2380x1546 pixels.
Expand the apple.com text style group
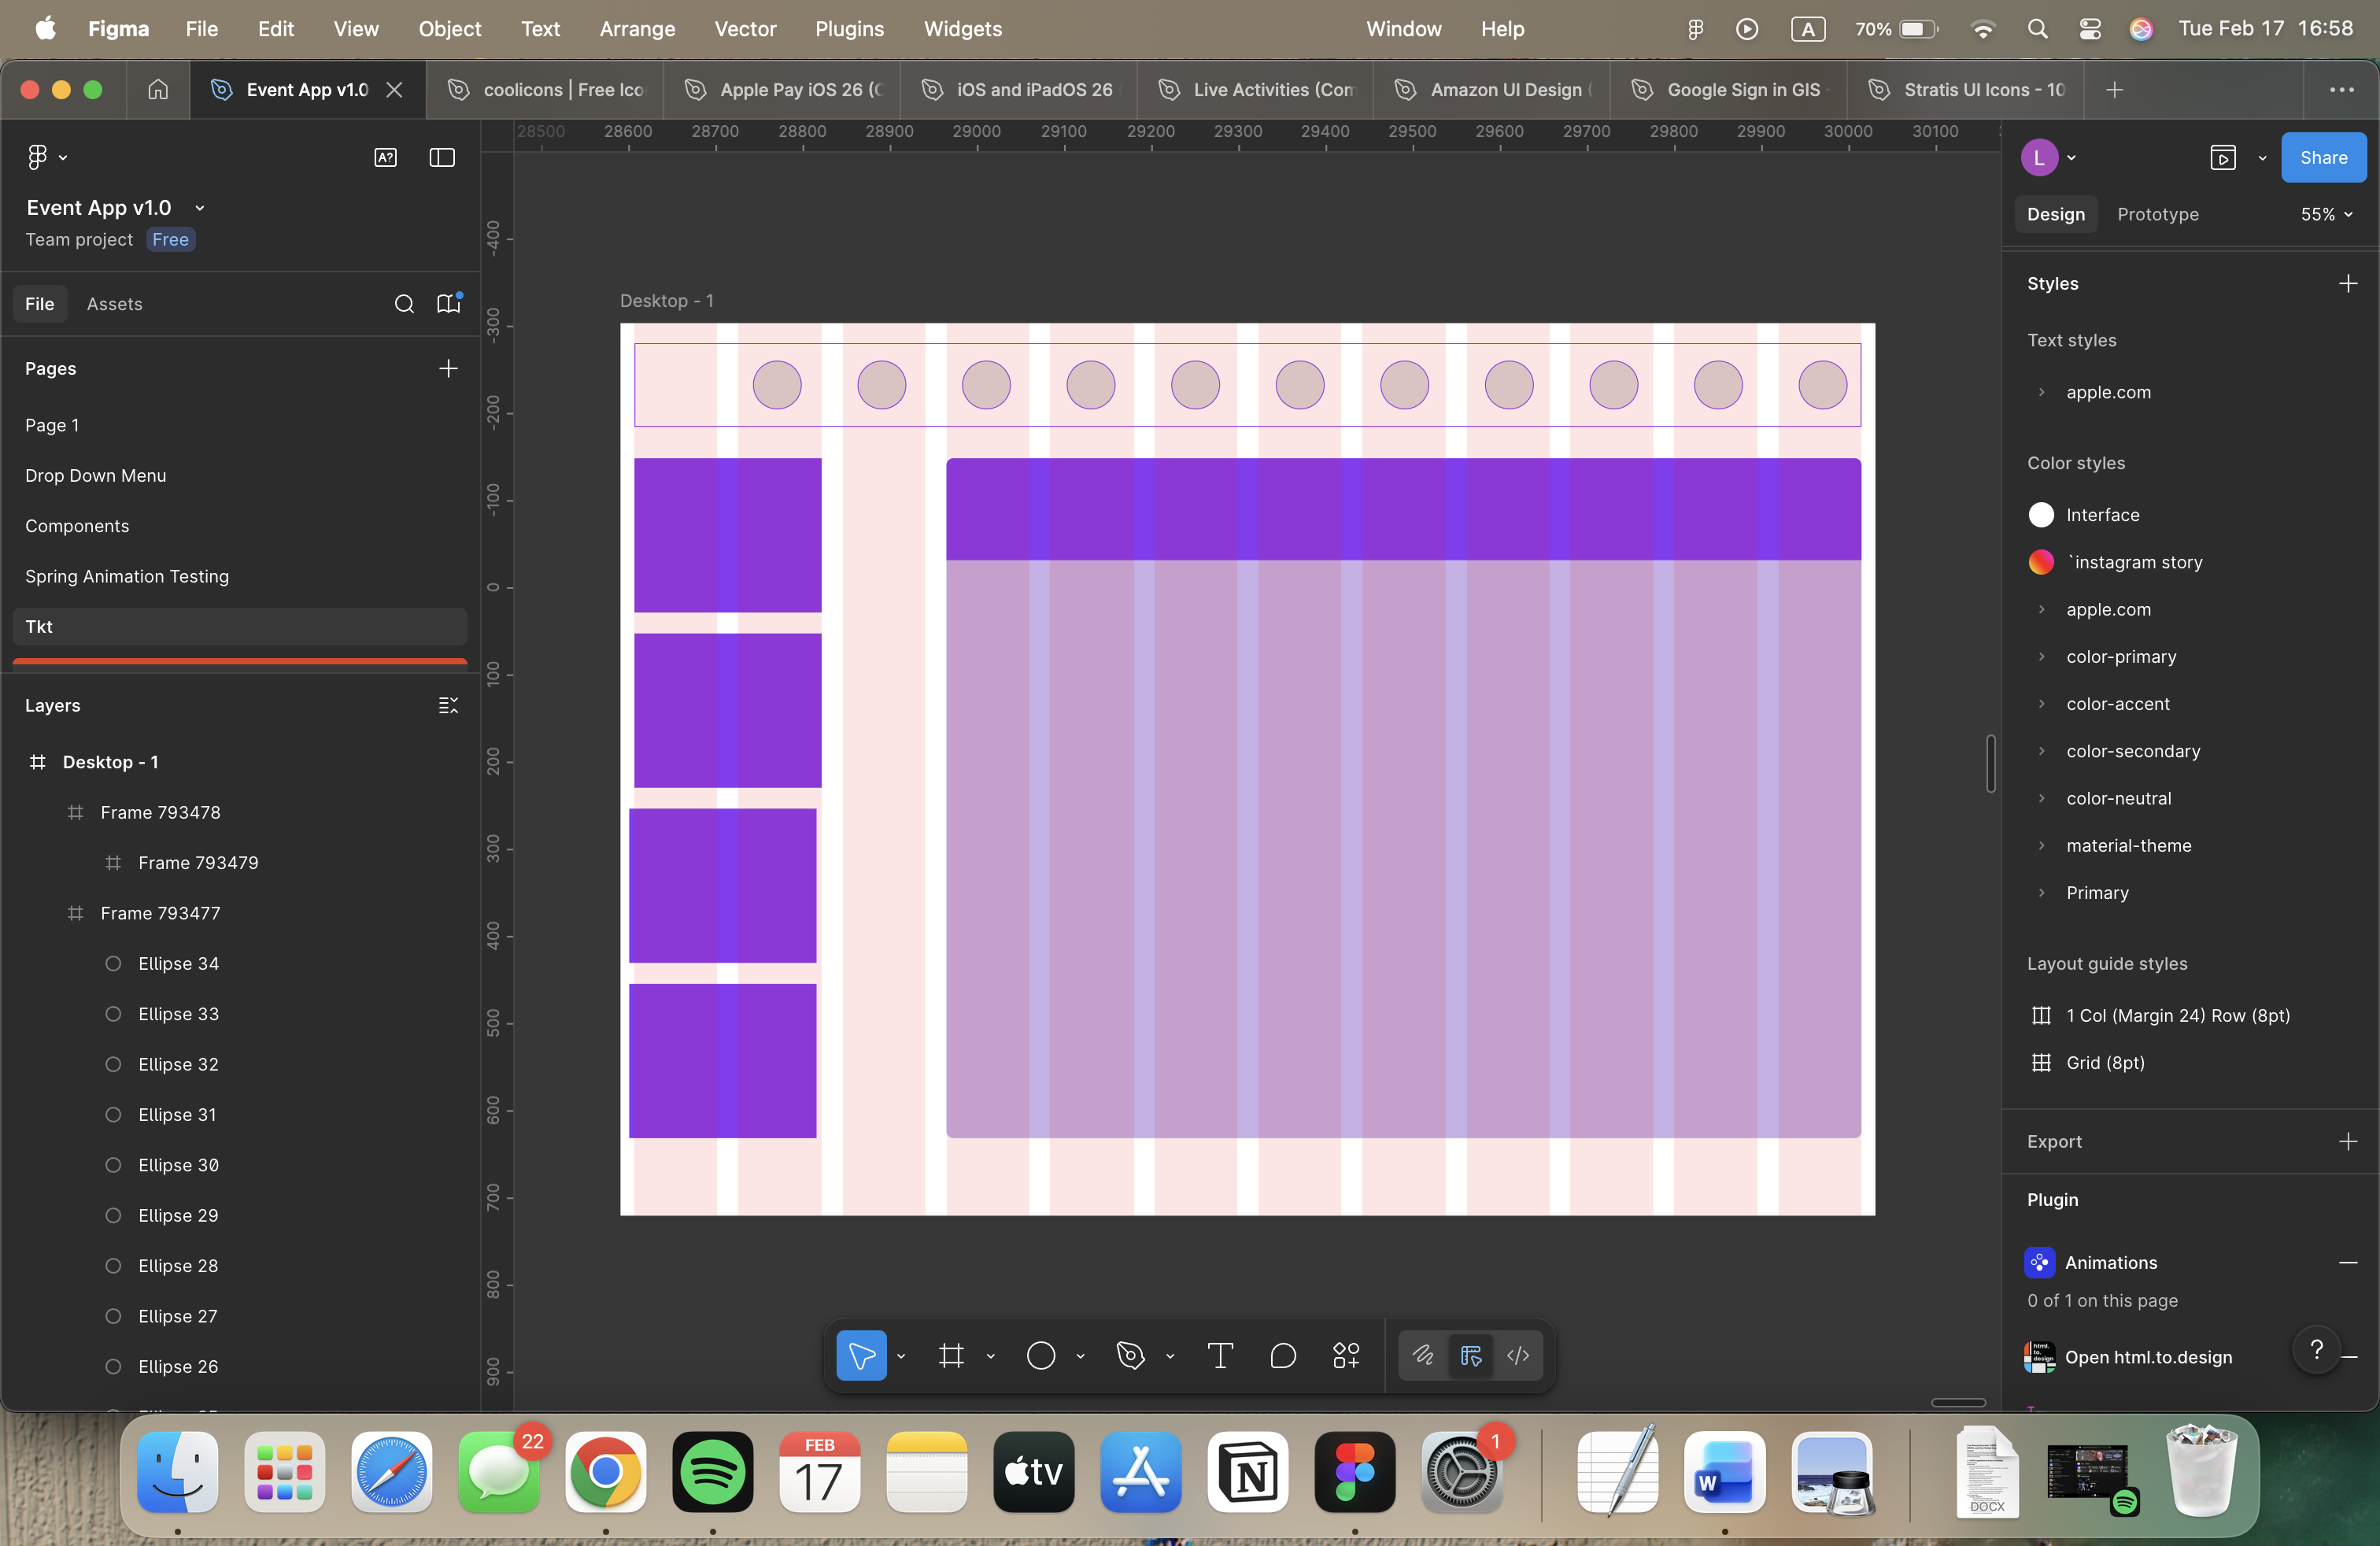2041,392
